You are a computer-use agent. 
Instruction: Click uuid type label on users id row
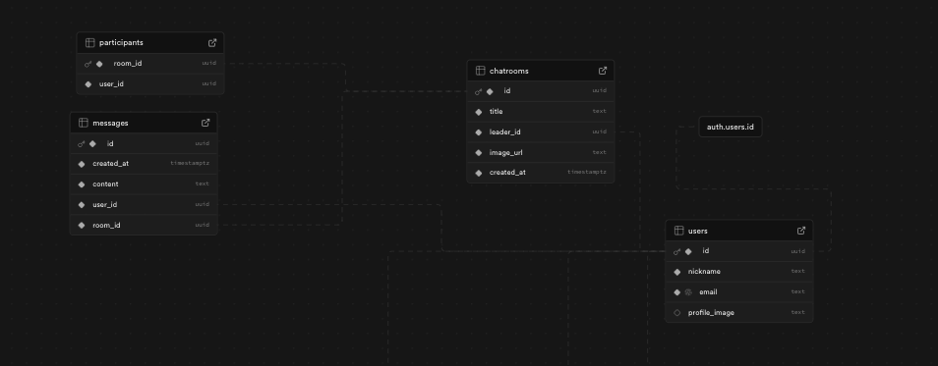coord(798,252)
